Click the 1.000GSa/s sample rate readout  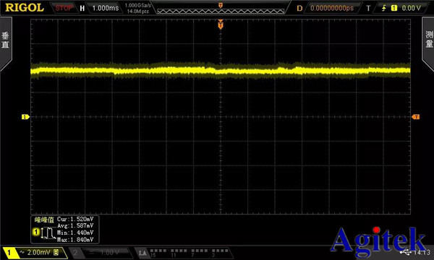pos(138,6)
